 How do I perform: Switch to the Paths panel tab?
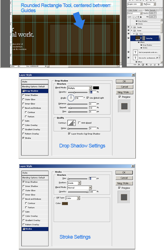coord(147,10)
